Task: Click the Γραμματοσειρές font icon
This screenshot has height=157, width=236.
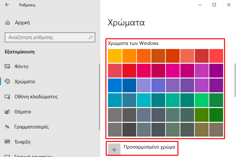Action: point(7,127)
